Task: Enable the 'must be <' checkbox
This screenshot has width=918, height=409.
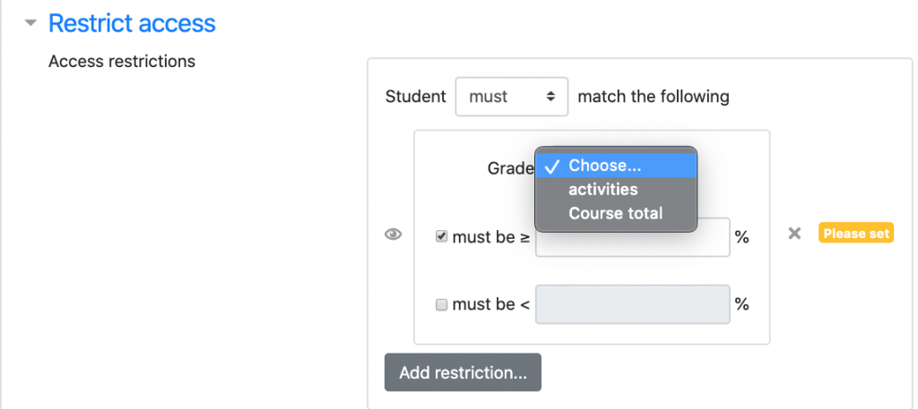Action: (441, 305)
